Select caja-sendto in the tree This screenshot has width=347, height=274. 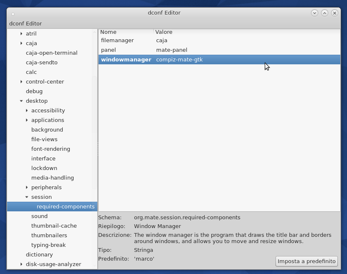click(42, 62)
